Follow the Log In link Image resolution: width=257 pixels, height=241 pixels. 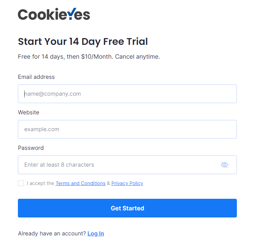96,234
